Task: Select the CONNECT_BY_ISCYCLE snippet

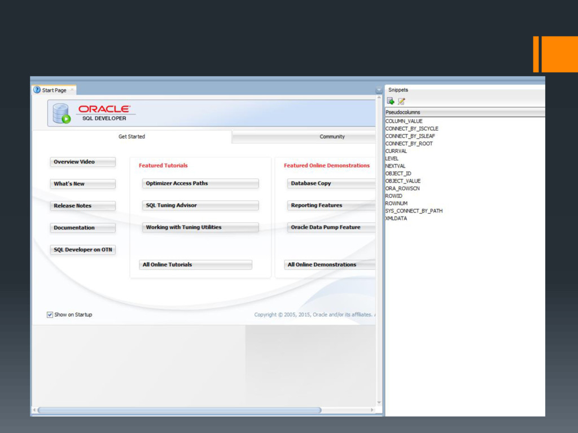Action: pyautogui.click(x=411, y=129)
